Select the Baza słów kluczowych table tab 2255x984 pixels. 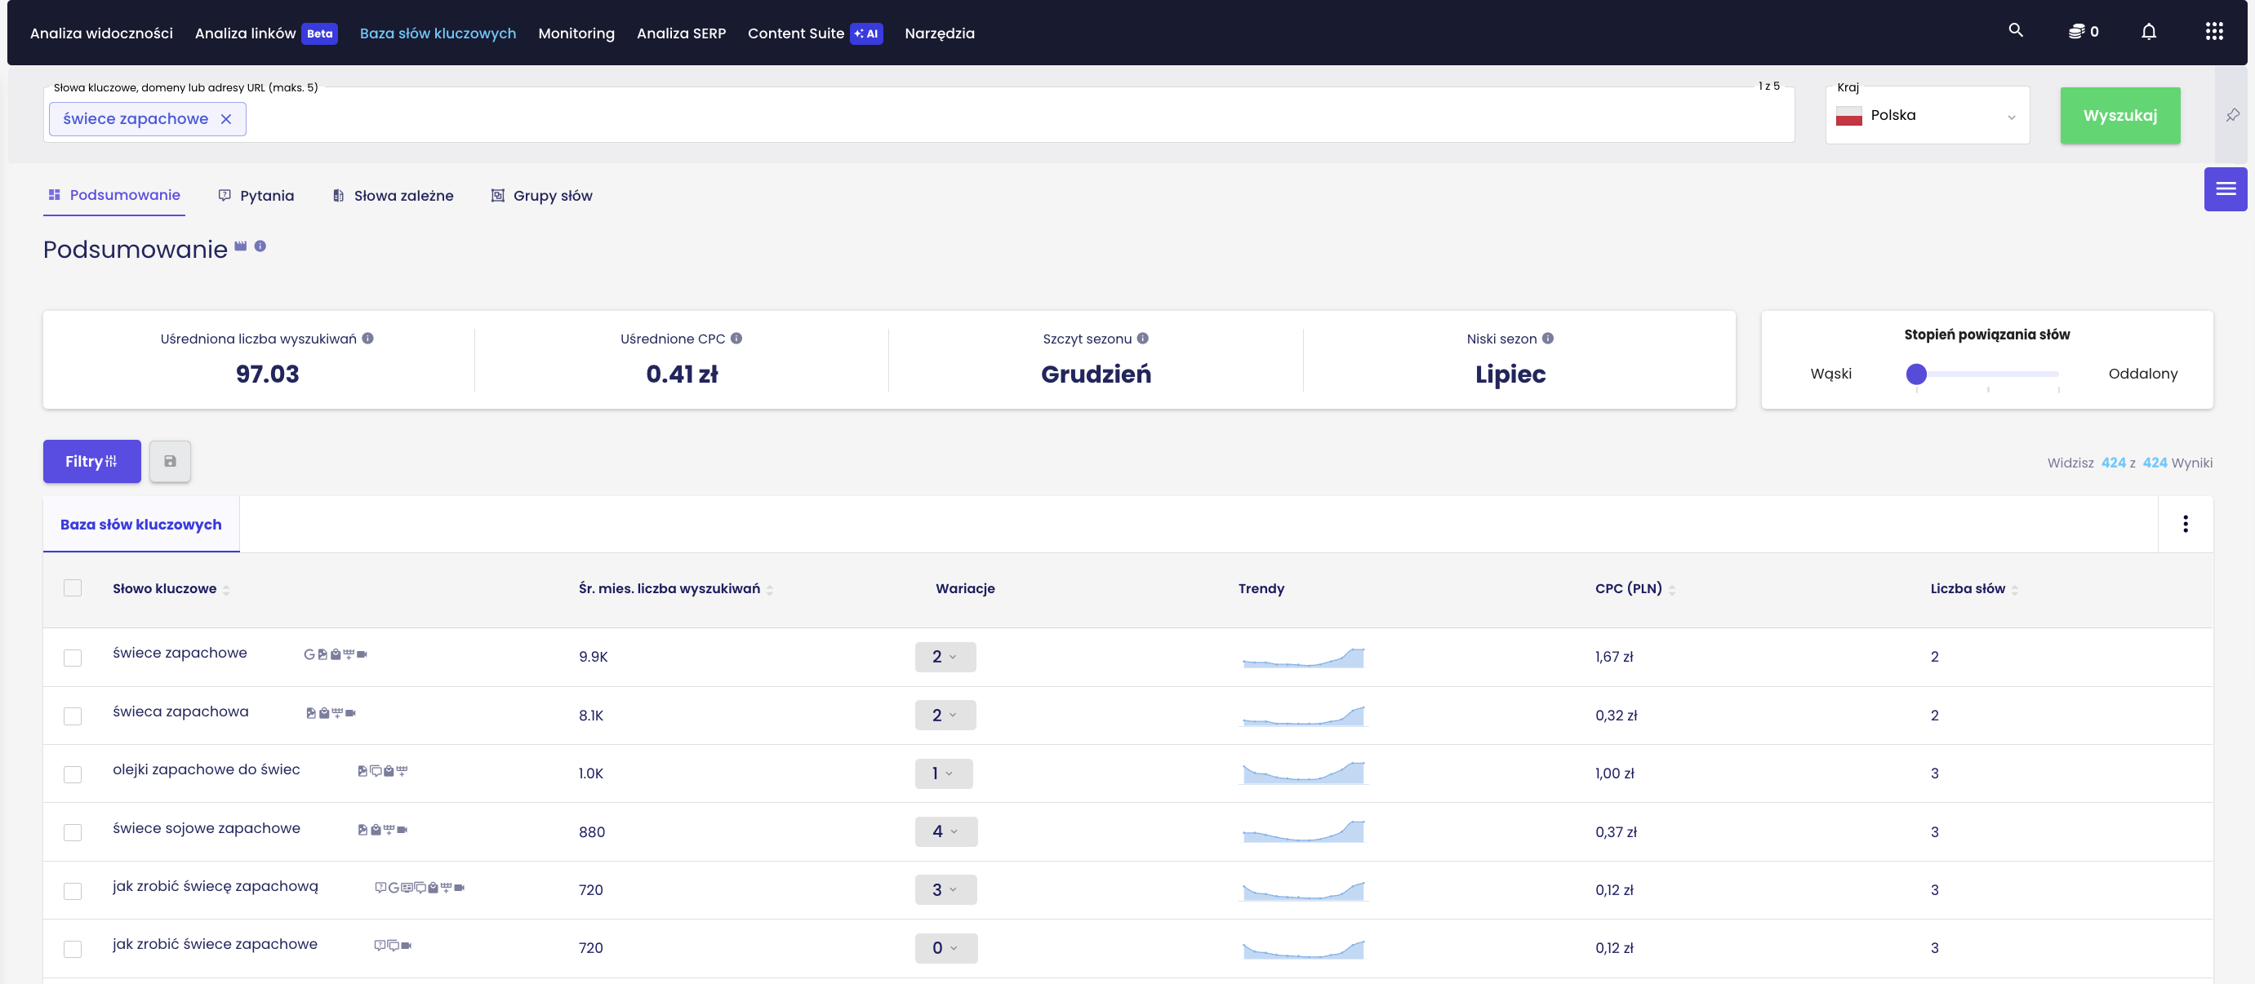pyautogui.click(x=141, y=525)
